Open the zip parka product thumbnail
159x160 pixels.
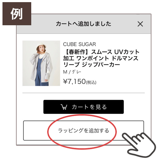tap(41, 63)
